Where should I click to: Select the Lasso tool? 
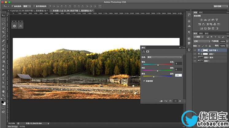[x=3, y=23]
